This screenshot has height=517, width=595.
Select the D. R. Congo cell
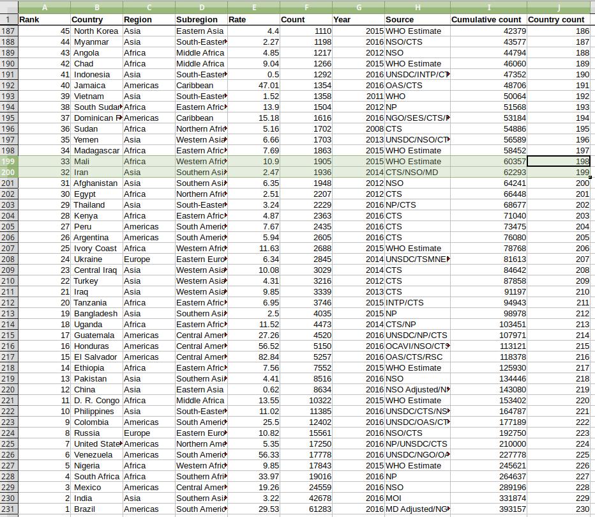coord(97,401)
